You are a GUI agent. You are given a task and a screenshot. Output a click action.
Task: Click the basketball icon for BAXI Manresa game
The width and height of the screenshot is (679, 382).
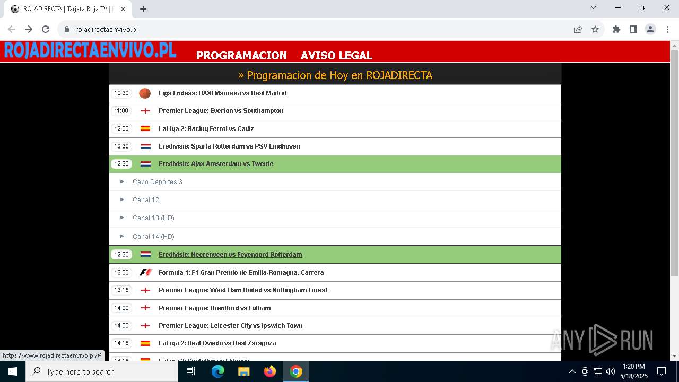[145, 93]
